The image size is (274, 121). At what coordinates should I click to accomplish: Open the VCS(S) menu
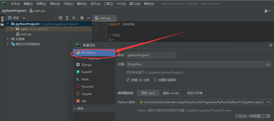click(121, 4)
